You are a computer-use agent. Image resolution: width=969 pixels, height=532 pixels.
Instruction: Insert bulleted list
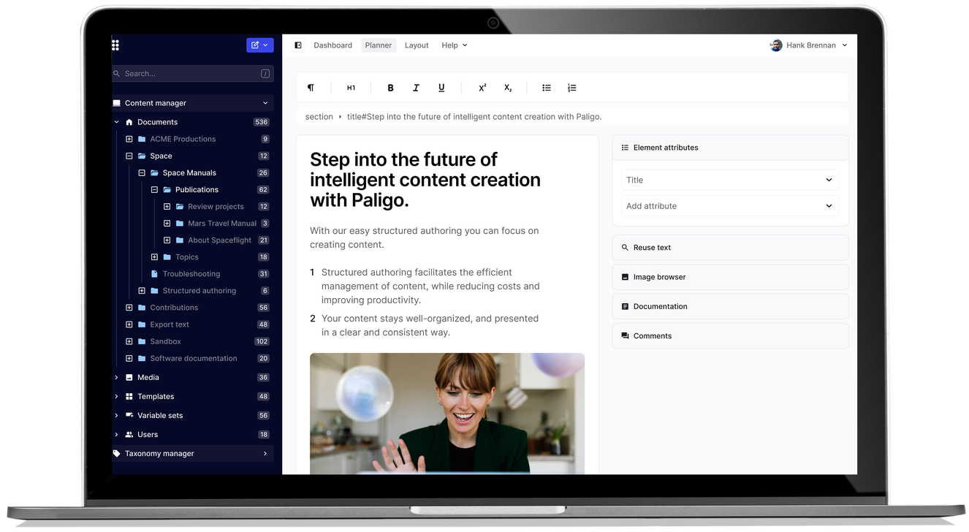[x=547, y=88]
